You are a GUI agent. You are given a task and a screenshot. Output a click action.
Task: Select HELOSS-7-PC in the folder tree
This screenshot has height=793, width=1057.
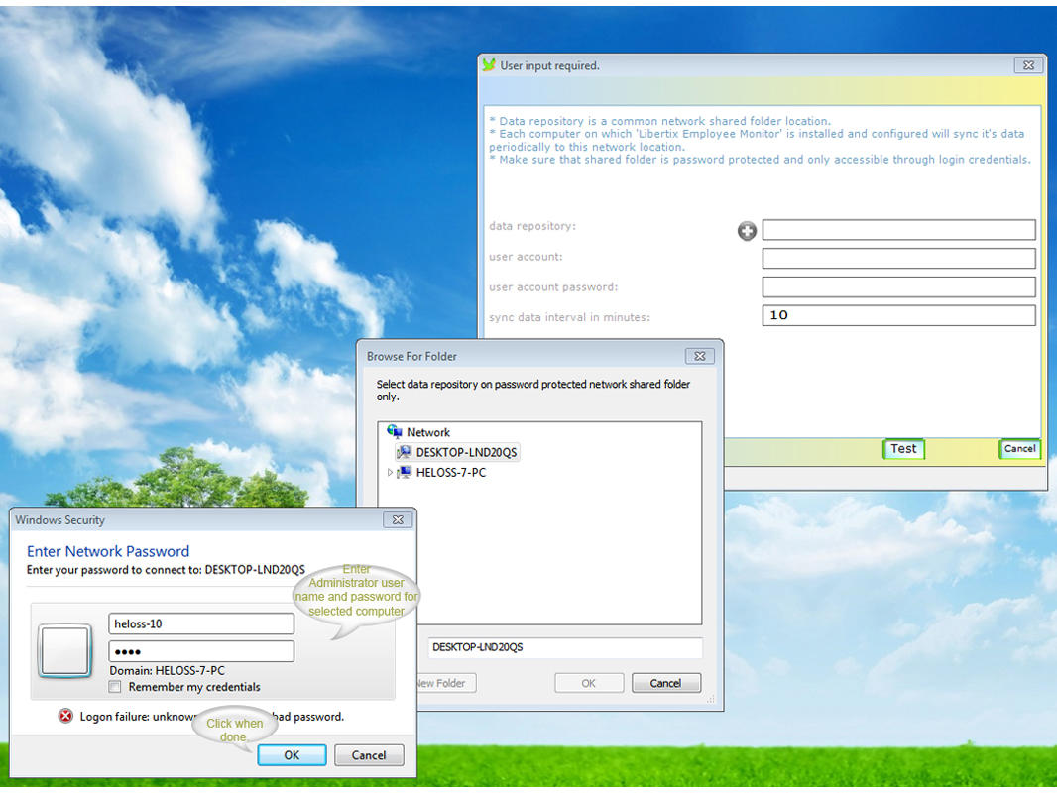pyautogui.click(x=451, y=472)
